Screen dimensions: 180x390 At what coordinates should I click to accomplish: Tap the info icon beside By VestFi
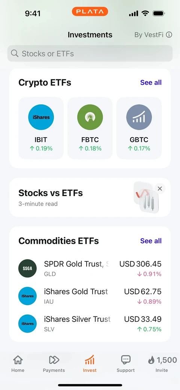tap(169, 35)
